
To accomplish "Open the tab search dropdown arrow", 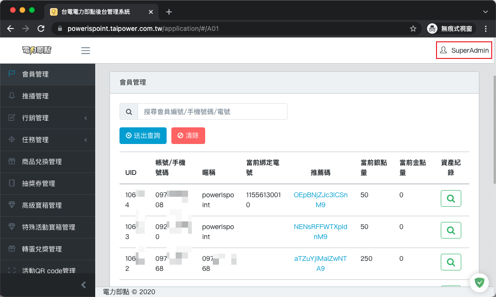I will pos(485,12).
